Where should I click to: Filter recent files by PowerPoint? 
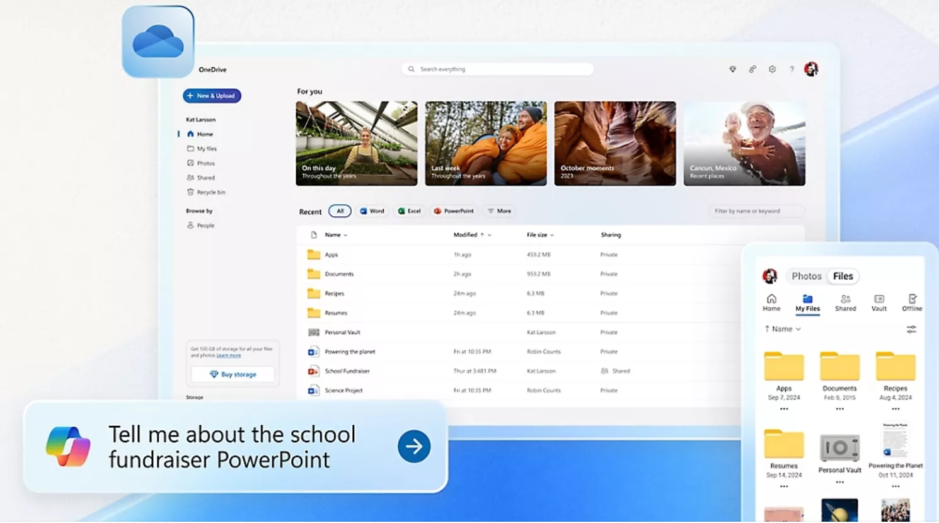(x=454, y=210)
